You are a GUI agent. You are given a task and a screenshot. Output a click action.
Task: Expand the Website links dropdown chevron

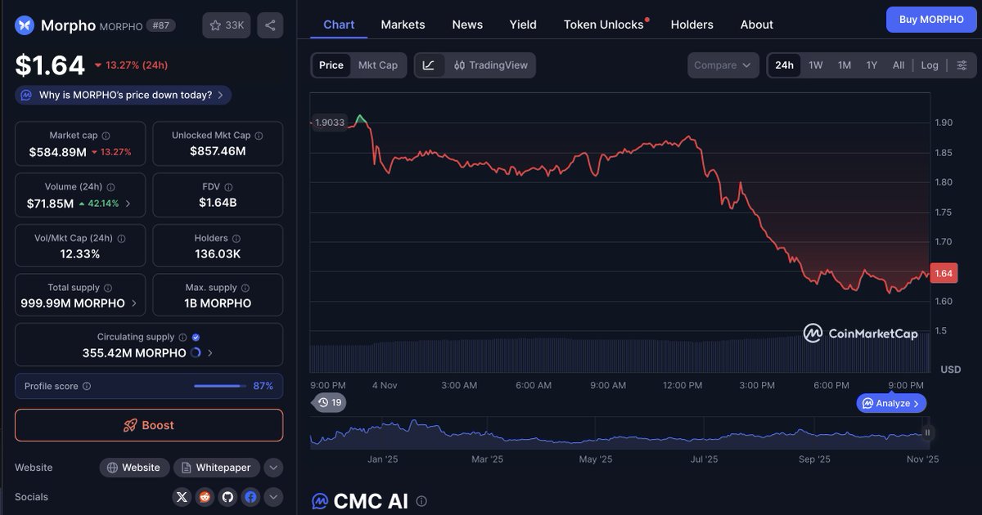[273, 468]
